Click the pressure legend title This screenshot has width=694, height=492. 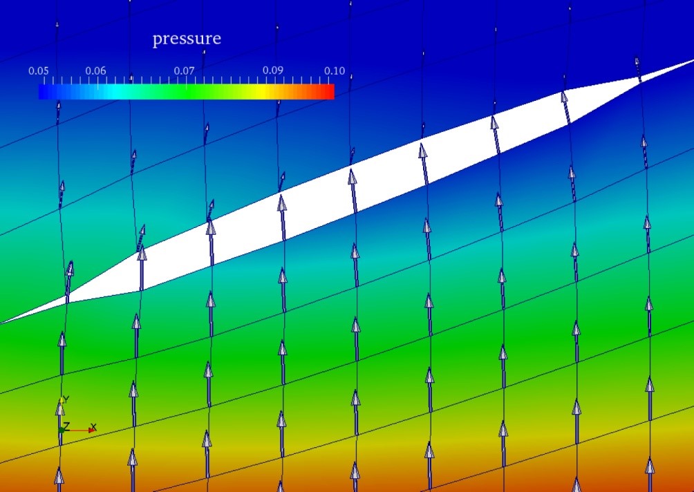point(187,39)
